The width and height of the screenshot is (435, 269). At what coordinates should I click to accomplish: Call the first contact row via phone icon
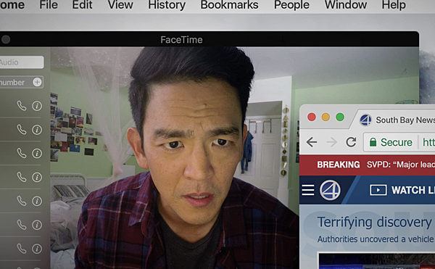pos(22,106)
